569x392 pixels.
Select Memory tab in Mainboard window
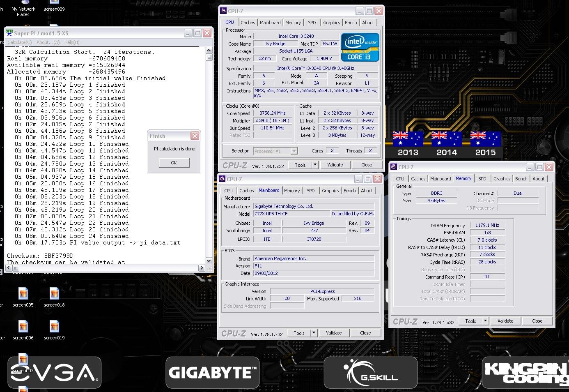pos(292,191)
